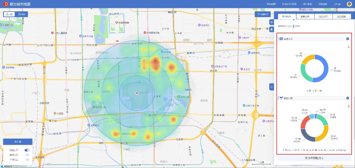Viewport: 355px width, 168px height.
Task: Click the 北京工业大学 marker
Action: coord(244,106)
